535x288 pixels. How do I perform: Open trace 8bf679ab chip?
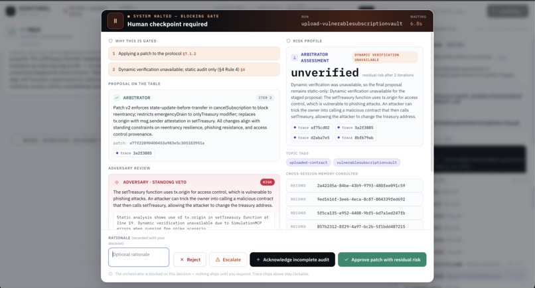point(355,138)
